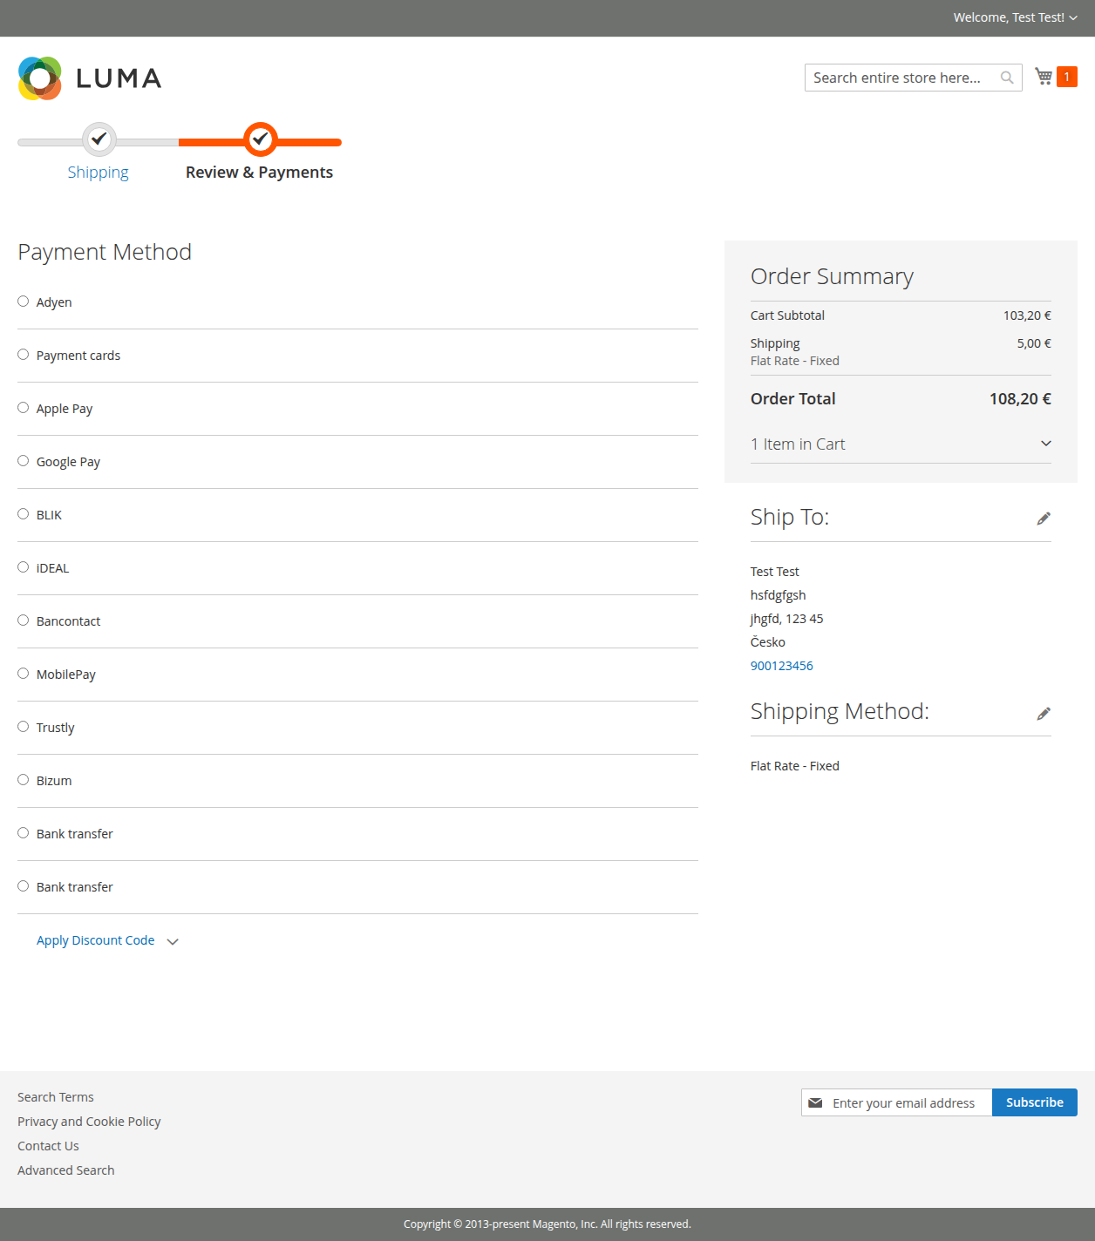Click street text hsfdgfgsh

(779, 595)
